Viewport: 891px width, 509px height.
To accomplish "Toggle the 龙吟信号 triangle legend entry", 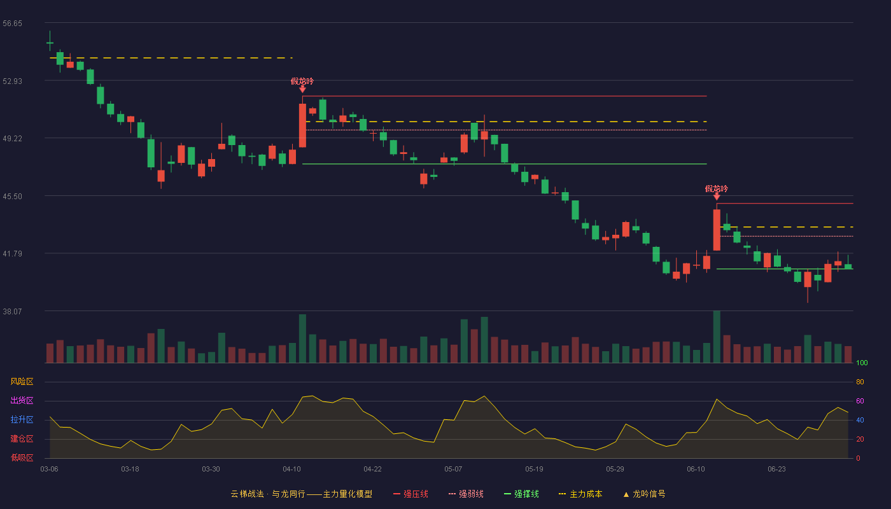I will (x=644, y=494).
